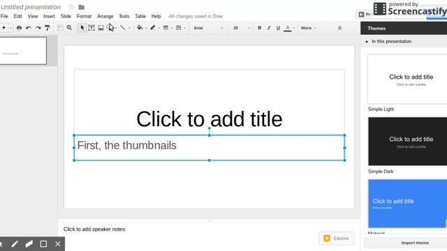Click the Redo arrow icon
Screen dimensions: 447x251
38,28
